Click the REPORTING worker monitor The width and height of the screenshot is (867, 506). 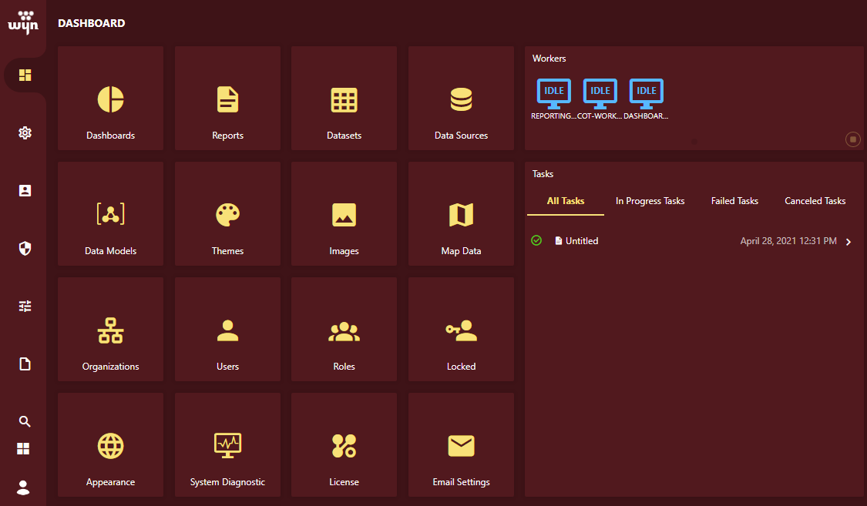click(x=553, y=91)
